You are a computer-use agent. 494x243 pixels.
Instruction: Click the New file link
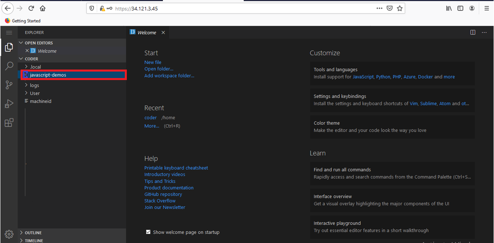click(x=153, y=62)
